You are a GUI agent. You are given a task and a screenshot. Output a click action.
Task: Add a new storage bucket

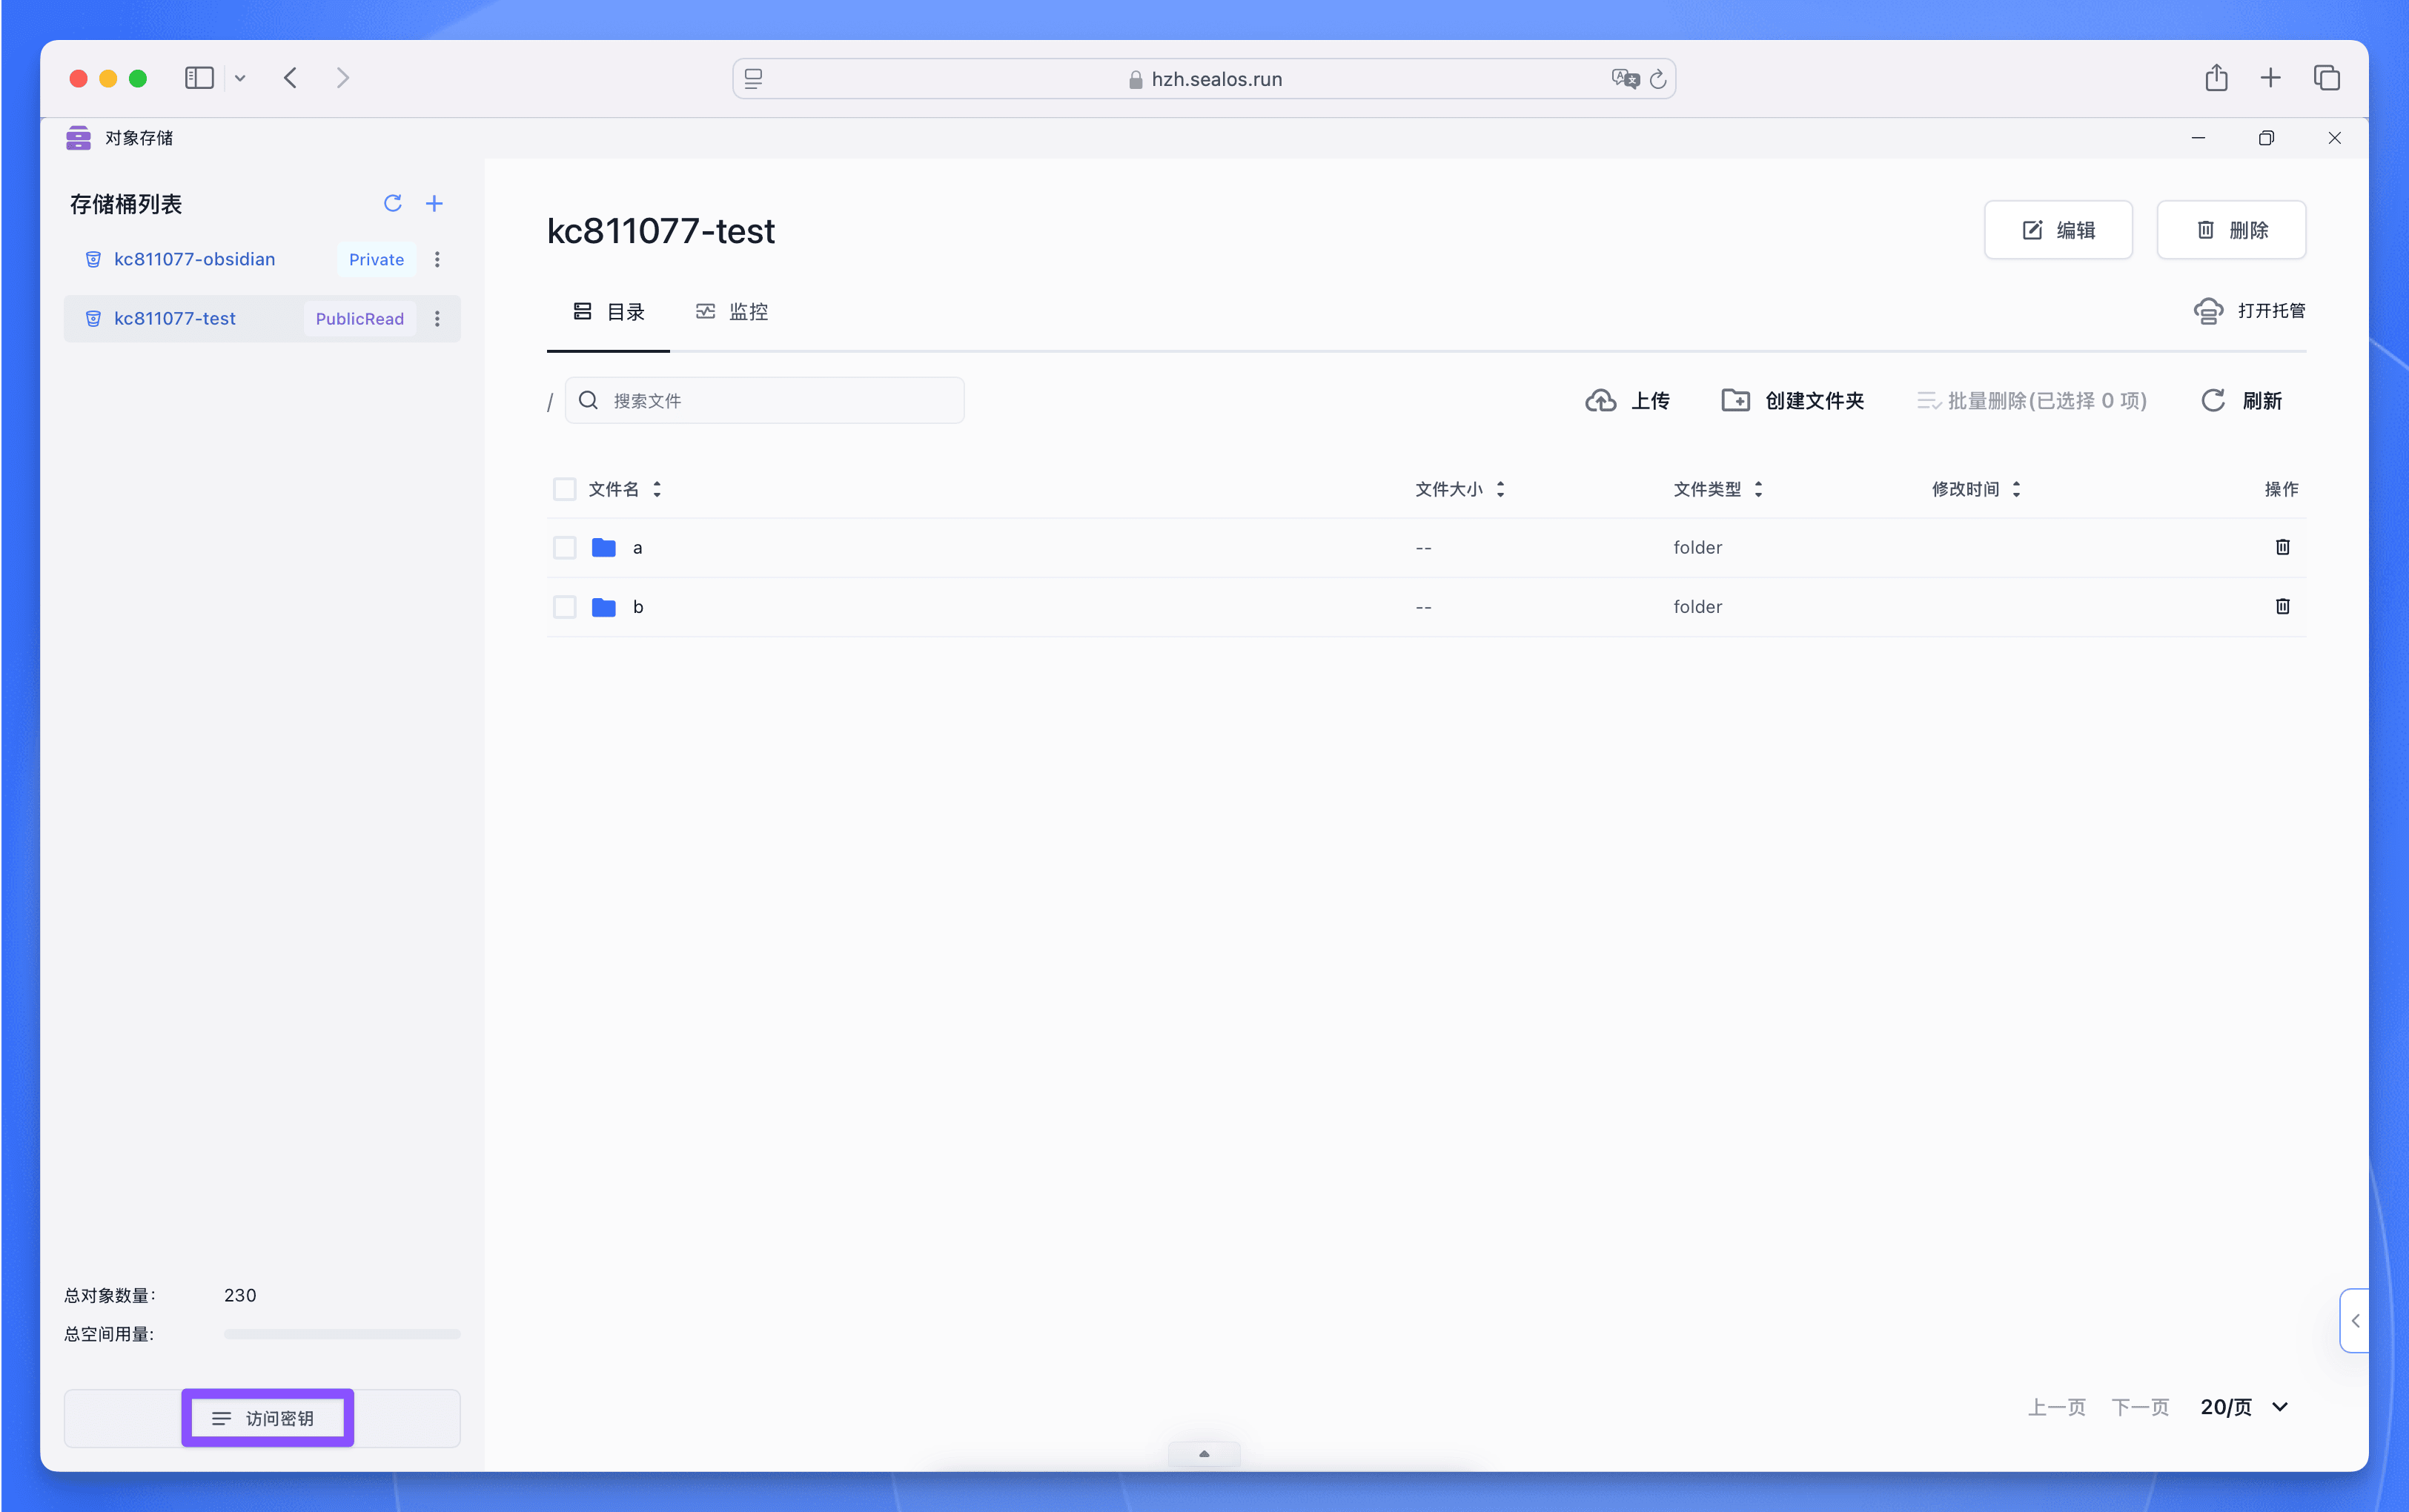click(x=434, y=204)
